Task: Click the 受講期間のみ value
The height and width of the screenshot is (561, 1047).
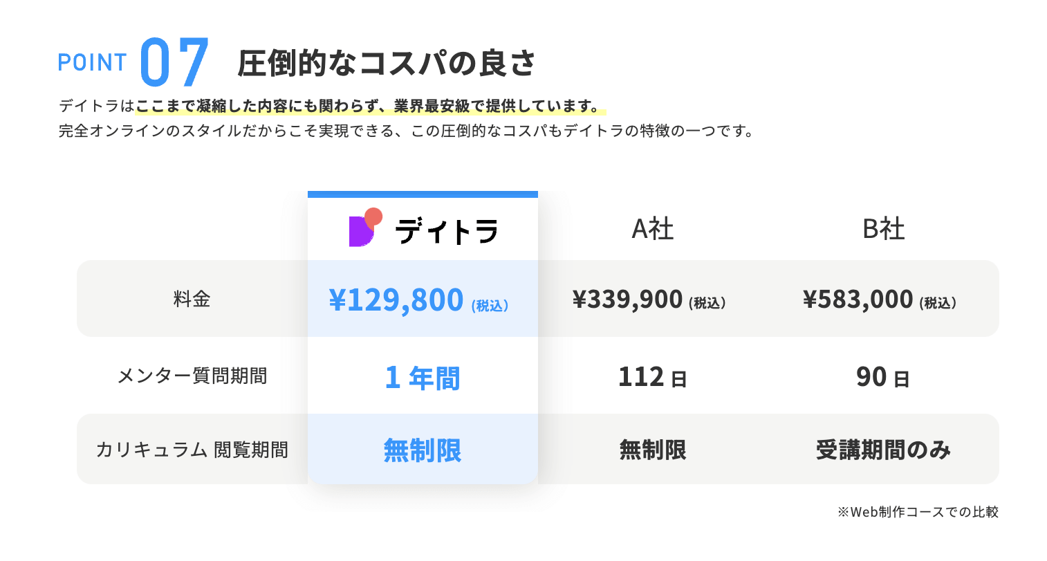Action: [x=883, y=450]
